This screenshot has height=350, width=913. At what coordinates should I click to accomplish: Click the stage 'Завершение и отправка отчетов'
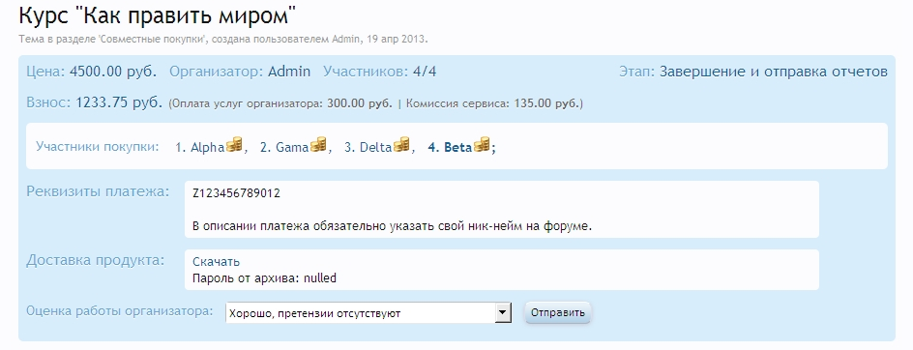point(774,72)
